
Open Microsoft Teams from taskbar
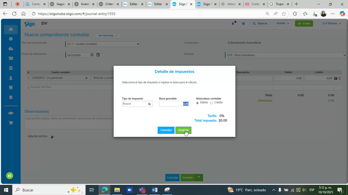tap(142, 190)
